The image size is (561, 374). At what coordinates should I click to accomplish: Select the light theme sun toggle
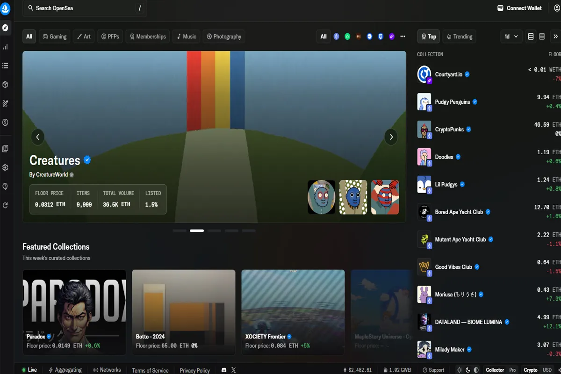point(459,370)
